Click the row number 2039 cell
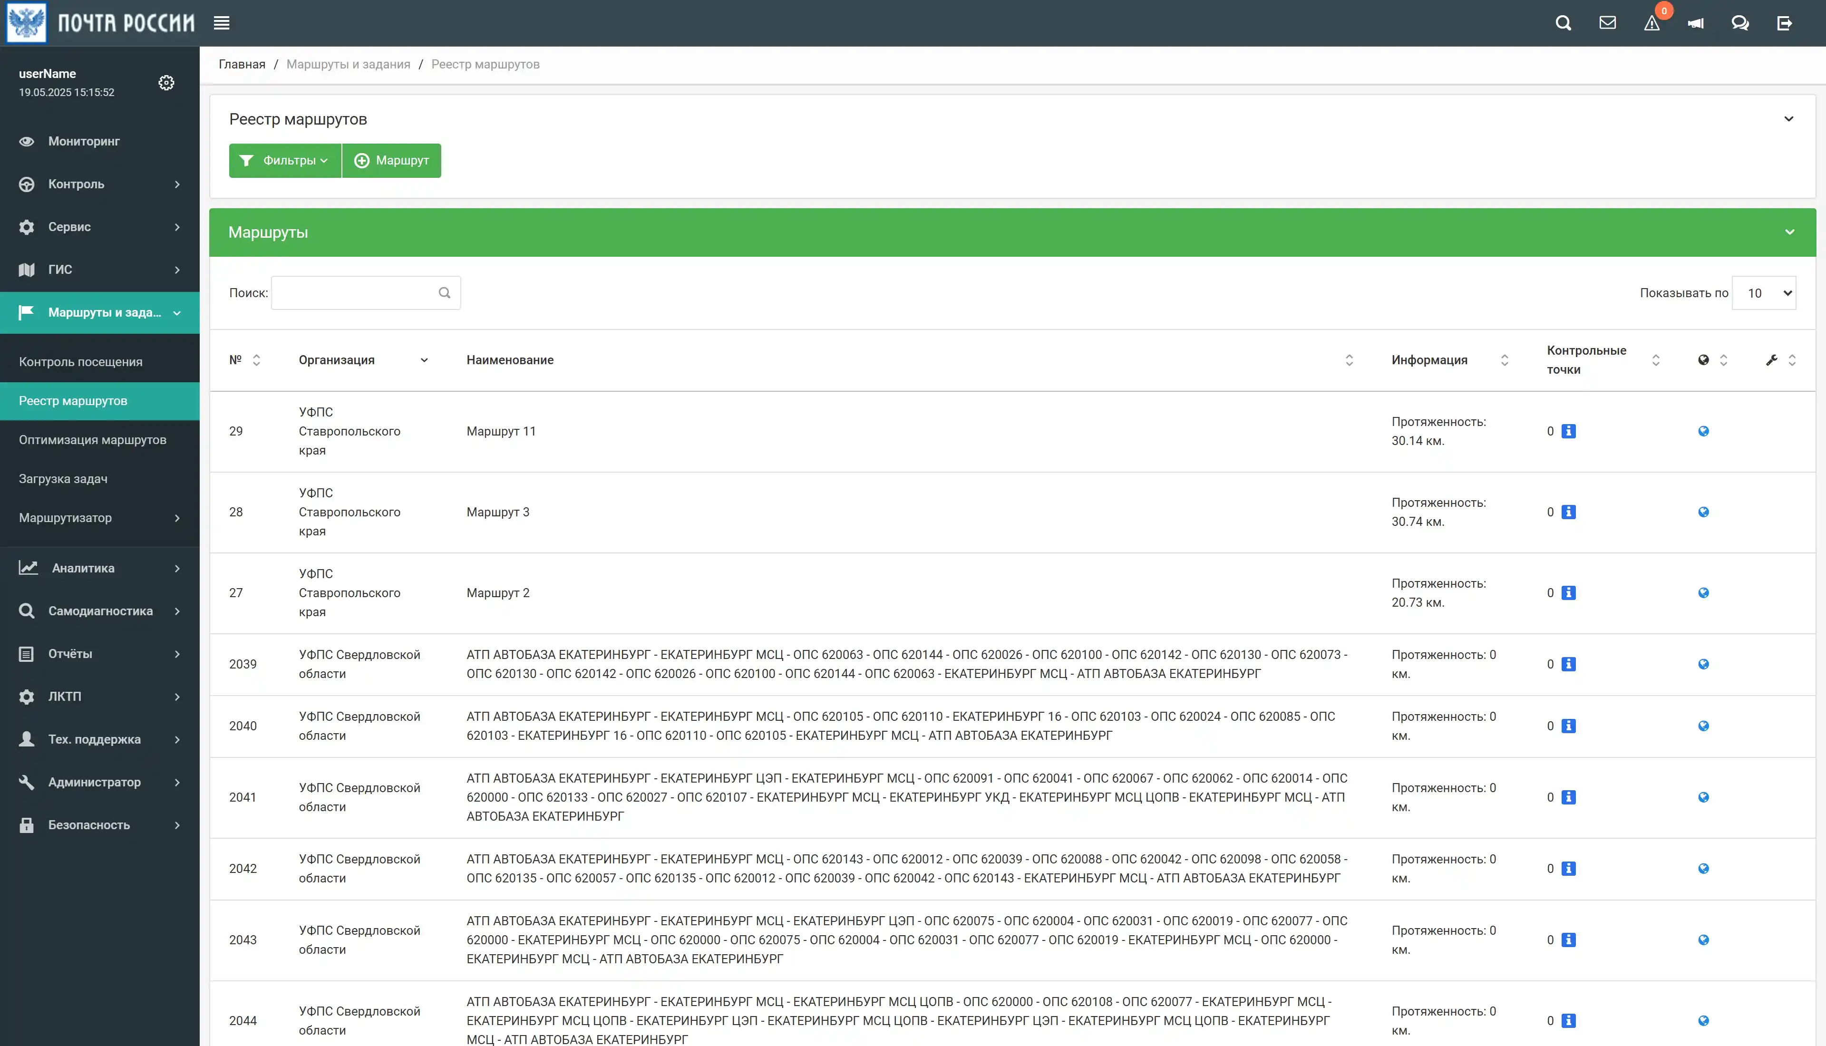This screenshot has height=1046, width=1826. tap(242, 664)
